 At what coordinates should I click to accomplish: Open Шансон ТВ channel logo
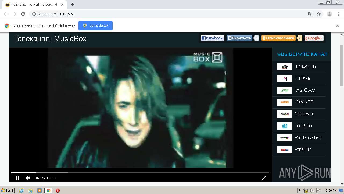tap(285, 67)
